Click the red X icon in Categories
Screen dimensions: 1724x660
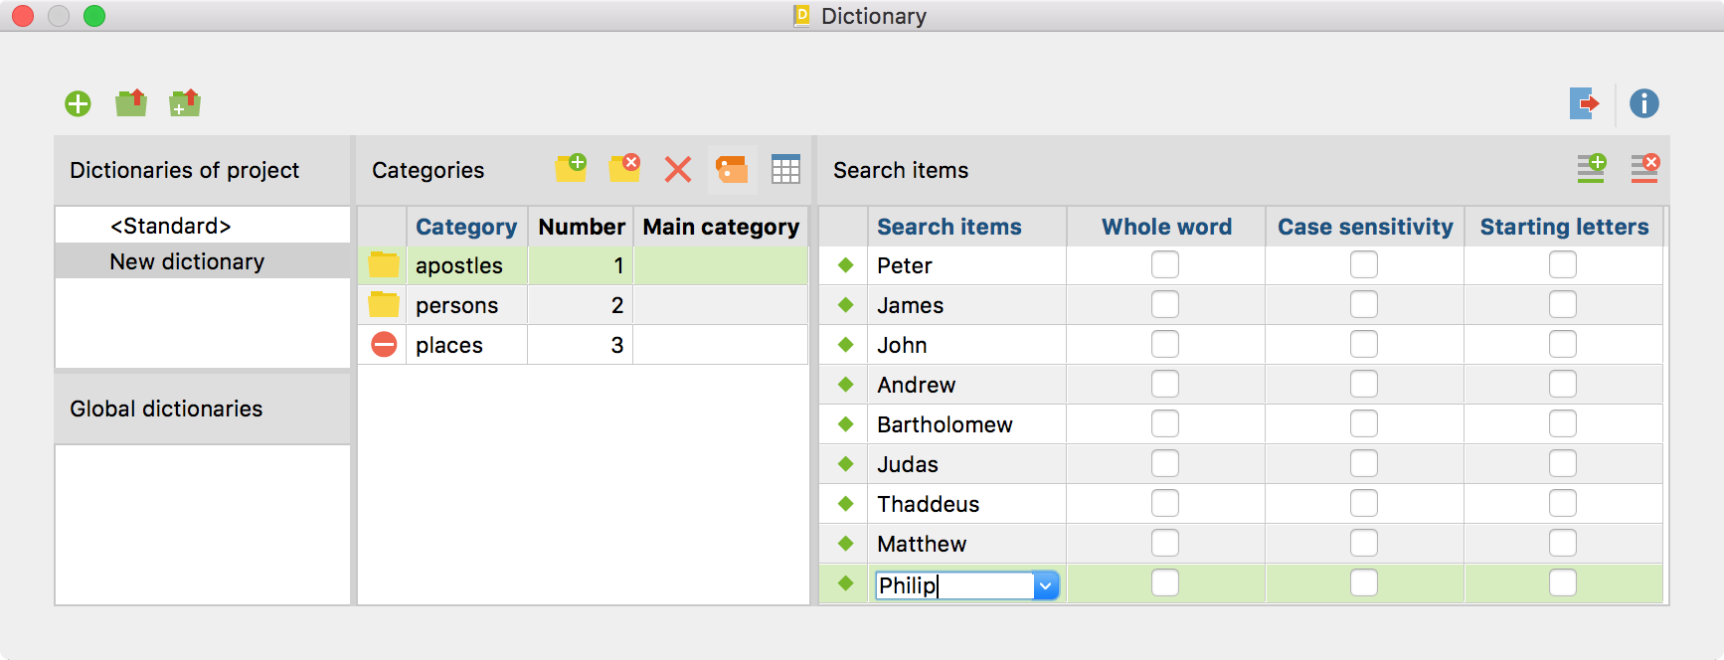[x=678, y=169]
